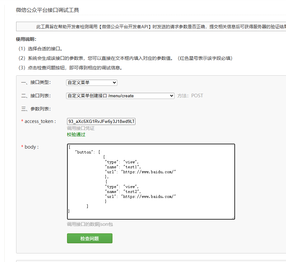Click the 校验通过 green status text
Screen dimensions: 286x262
pyautogui.click(x=76, y=135)
